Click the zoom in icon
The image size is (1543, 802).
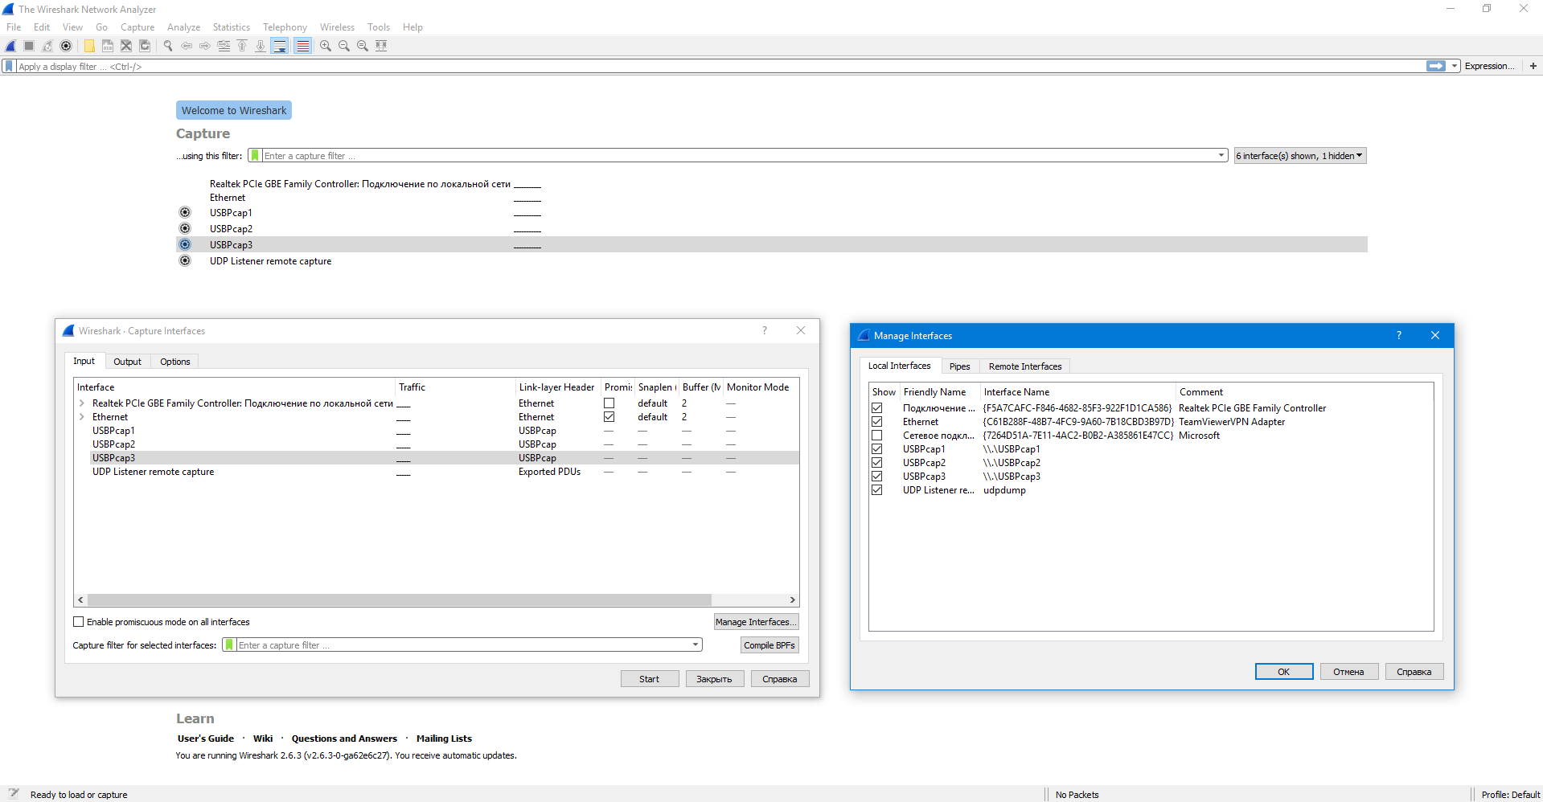point(326,46)
